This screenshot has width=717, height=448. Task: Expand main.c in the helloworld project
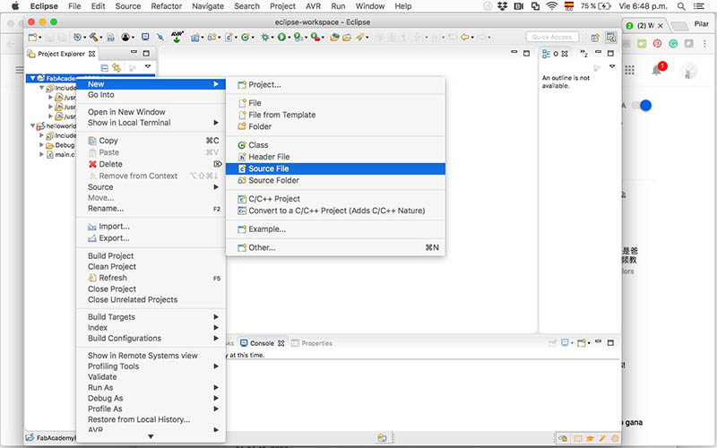(41, 154)
